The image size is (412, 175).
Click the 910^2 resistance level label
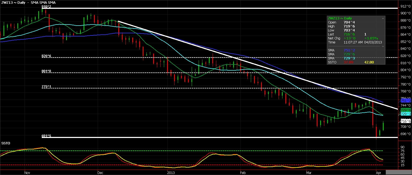pos(46,6)
